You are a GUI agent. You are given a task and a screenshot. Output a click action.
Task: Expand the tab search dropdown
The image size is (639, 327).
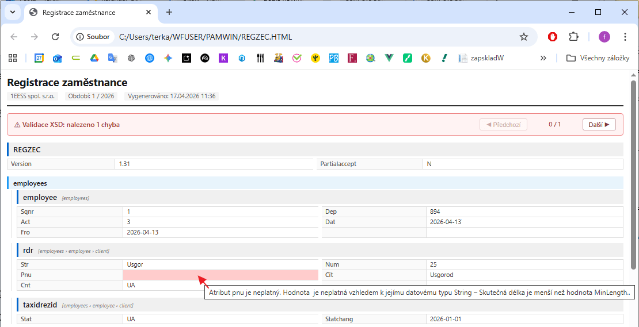[x=13, y=12]
